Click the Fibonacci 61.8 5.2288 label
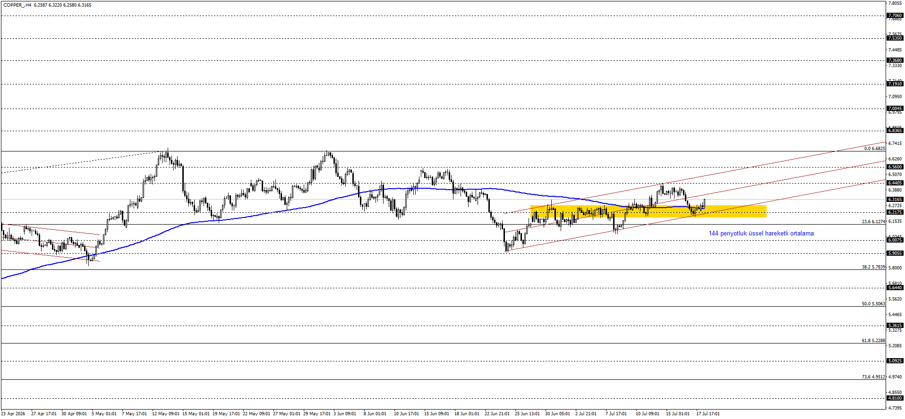This screenshot has height=419, width=905. [873, 341]
